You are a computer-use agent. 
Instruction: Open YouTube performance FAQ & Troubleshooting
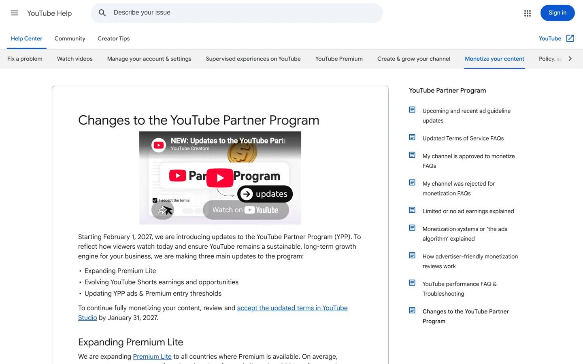coord(460,289)
